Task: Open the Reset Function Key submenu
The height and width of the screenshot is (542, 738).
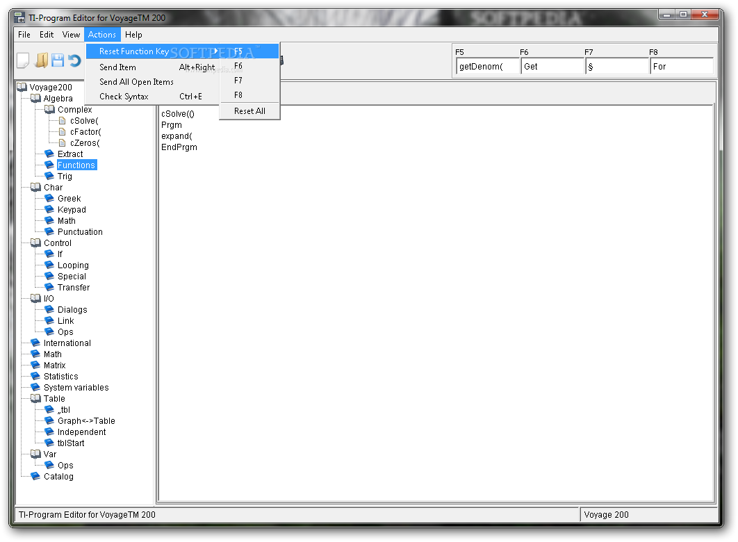Action: click(x=153, y=51)
